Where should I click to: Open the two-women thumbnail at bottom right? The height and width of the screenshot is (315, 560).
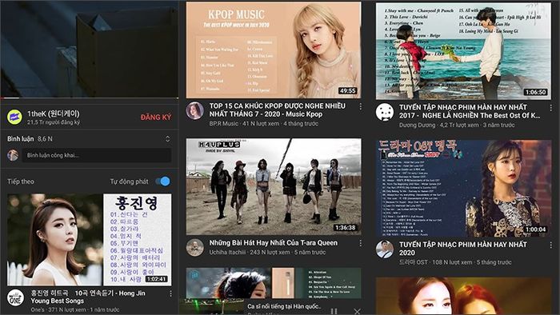463,296
